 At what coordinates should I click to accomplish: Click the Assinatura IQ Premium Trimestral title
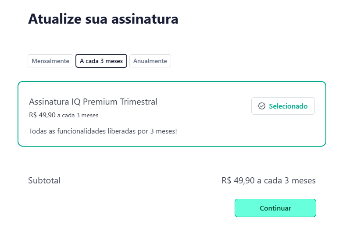93,102
